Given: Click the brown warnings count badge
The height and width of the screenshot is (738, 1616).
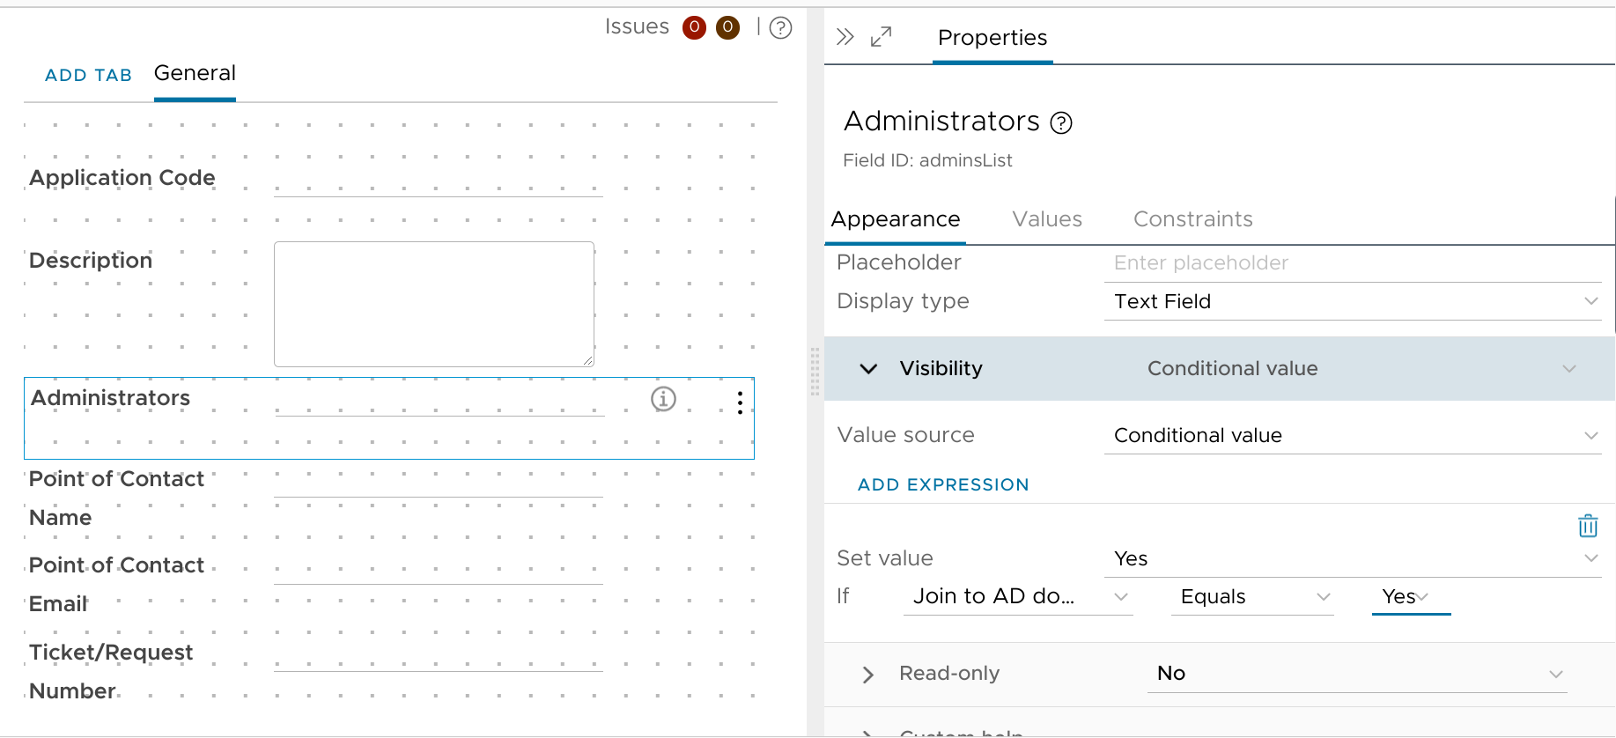Looking at the screenshot, I should (x=727, y=27).
